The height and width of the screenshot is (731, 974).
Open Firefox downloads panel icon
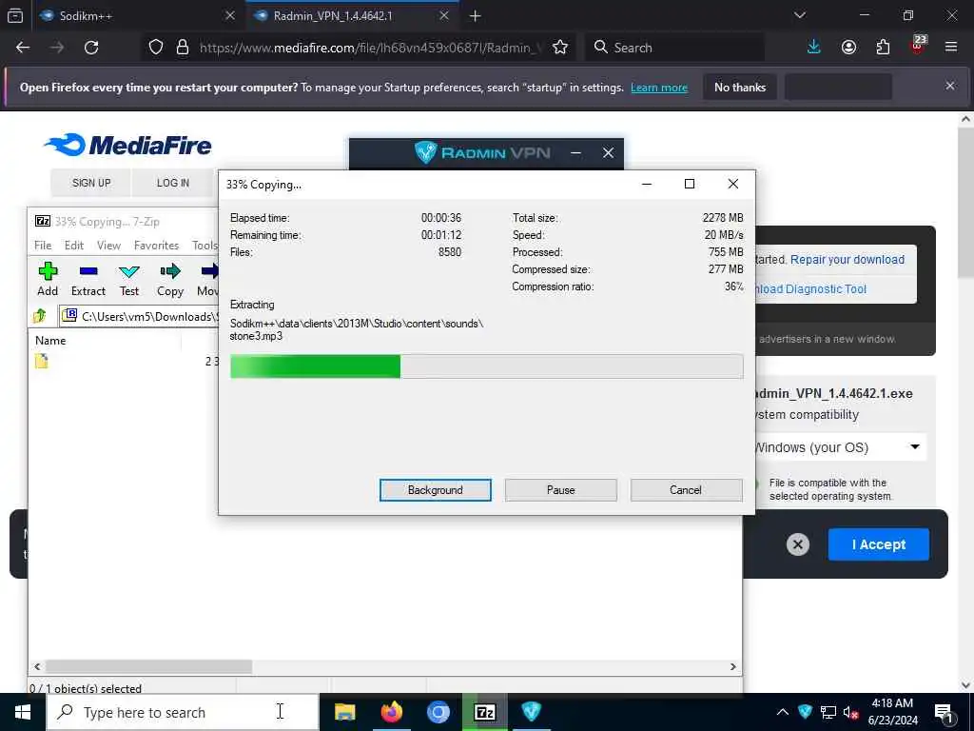(x=814, y=48)
